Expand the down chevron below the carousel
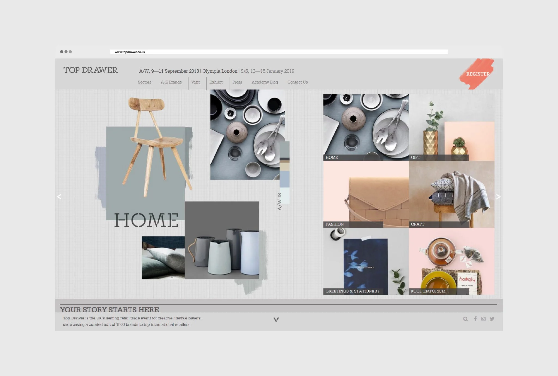The image size is (558, 376). point(276,320)
